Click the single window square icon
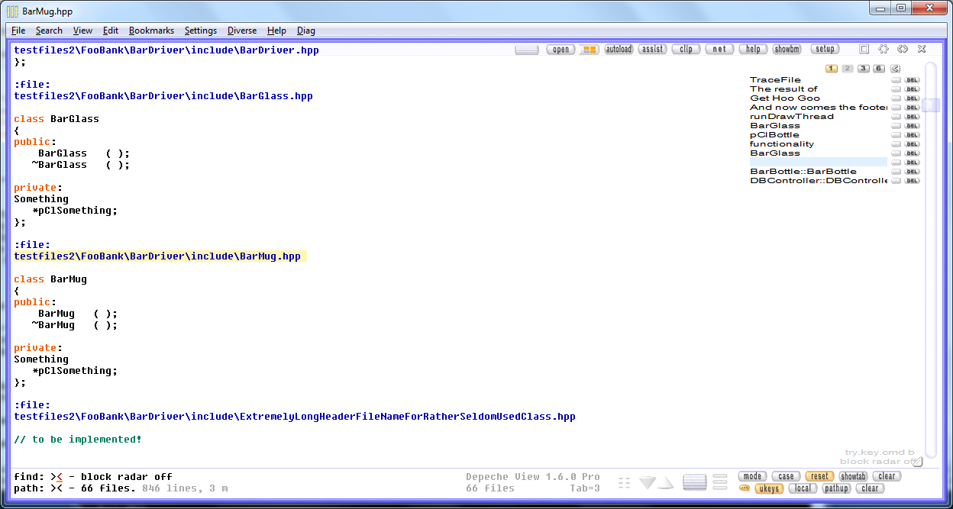Screen dimensions: 953x509 tap(864, 49)
